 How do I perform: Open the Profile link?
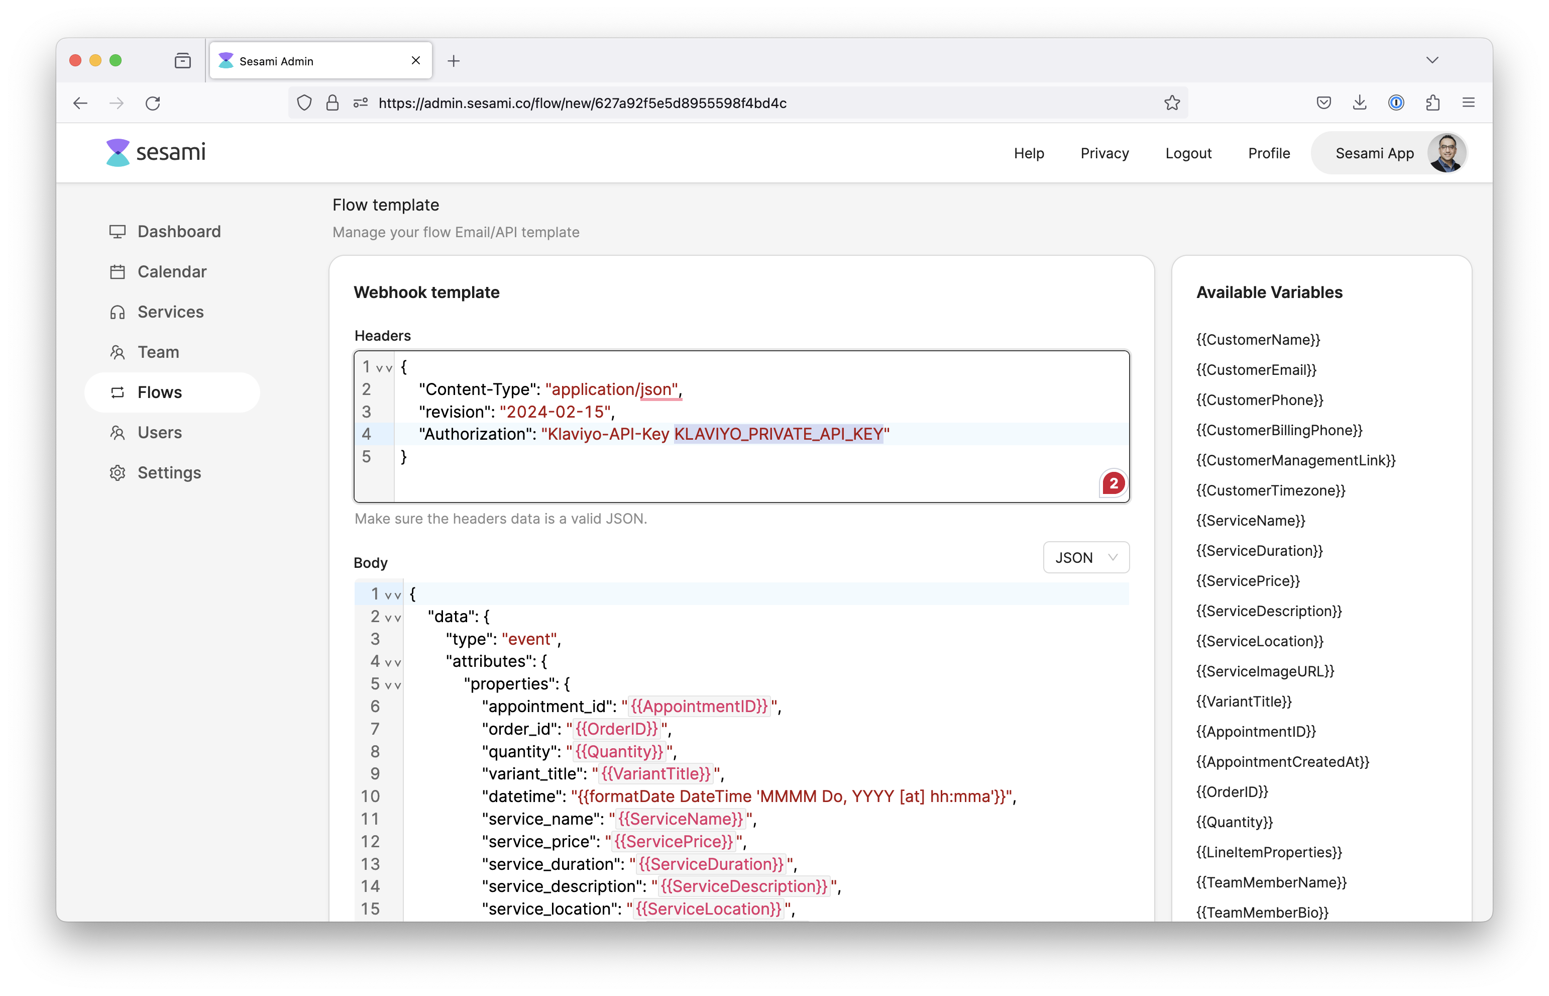(1269, 153)
